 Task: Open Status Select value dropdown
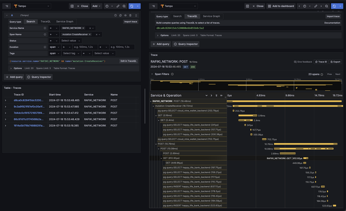click(70, 41)
